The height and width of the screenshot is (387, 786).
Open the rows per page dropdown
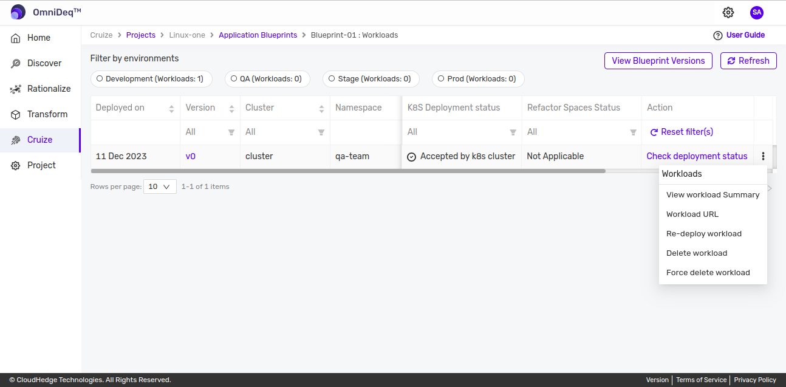coord(160,187)
